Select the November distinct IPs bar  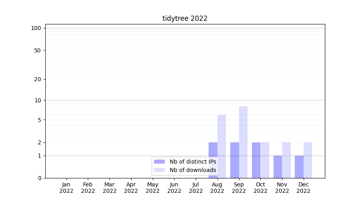click(x=278, y=167)
